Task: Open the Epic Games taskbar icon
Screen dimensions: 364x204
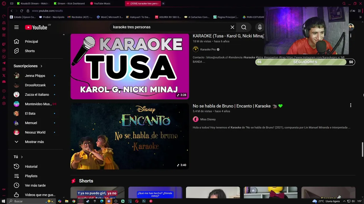Action: 95,201
